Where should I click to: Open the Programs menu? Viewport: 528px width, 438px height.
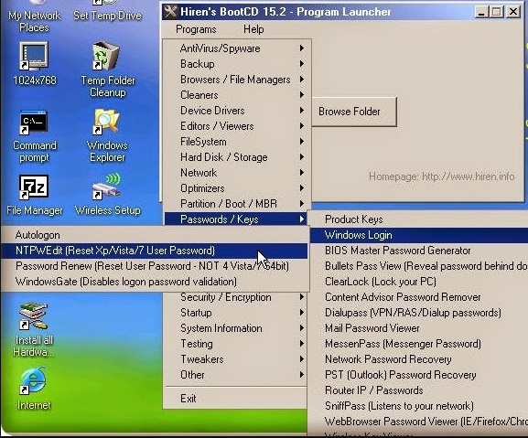pos(196,29)
